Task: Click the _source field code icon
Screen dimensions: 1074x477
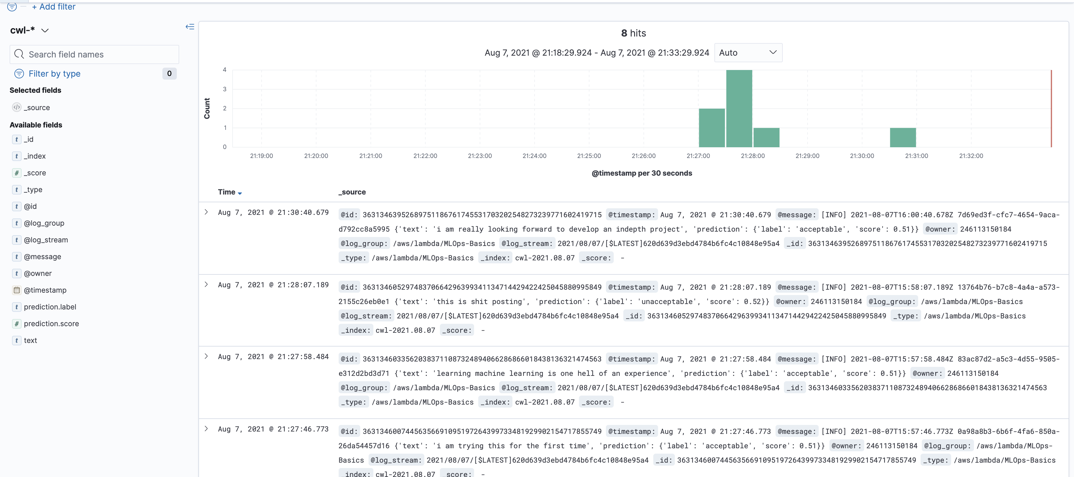Action: click(x=17, y=107)
